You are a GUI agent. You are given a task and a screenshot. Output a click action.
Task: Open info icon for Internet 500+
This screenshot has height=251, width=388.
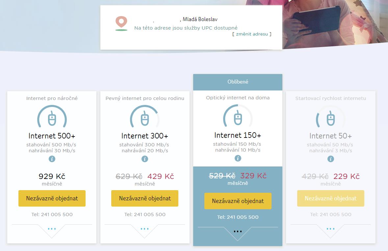tap(52, 159)
